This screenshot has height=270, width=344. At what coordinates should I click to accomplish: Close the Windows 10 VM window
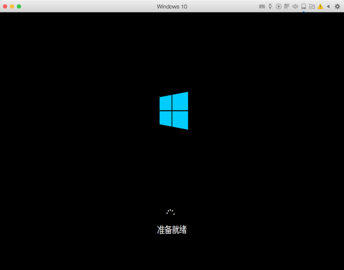(5, 6)
